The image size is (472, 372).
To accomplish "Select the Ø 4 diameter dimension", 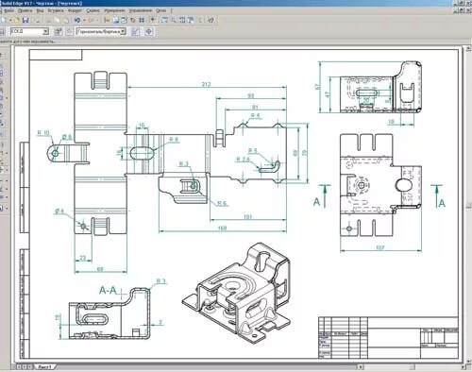I will point(59,211).
